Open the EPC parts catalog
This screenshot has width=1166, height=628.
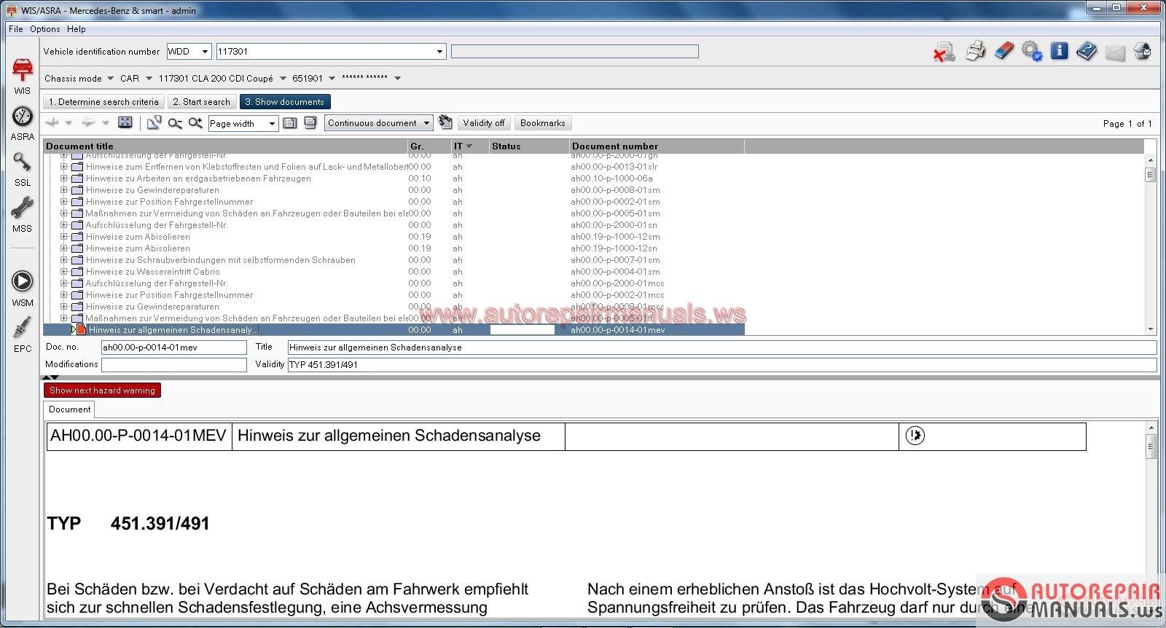[x=23, y=335]
